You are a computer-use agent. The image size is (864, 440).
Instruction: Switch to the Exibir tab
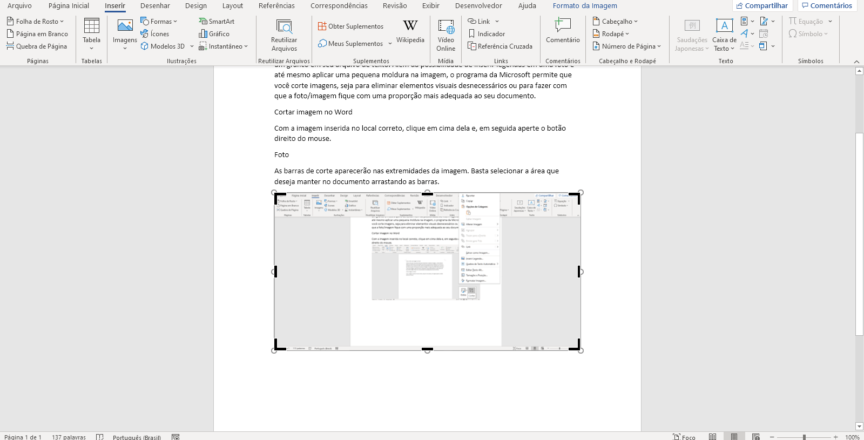tap(430, 6)
